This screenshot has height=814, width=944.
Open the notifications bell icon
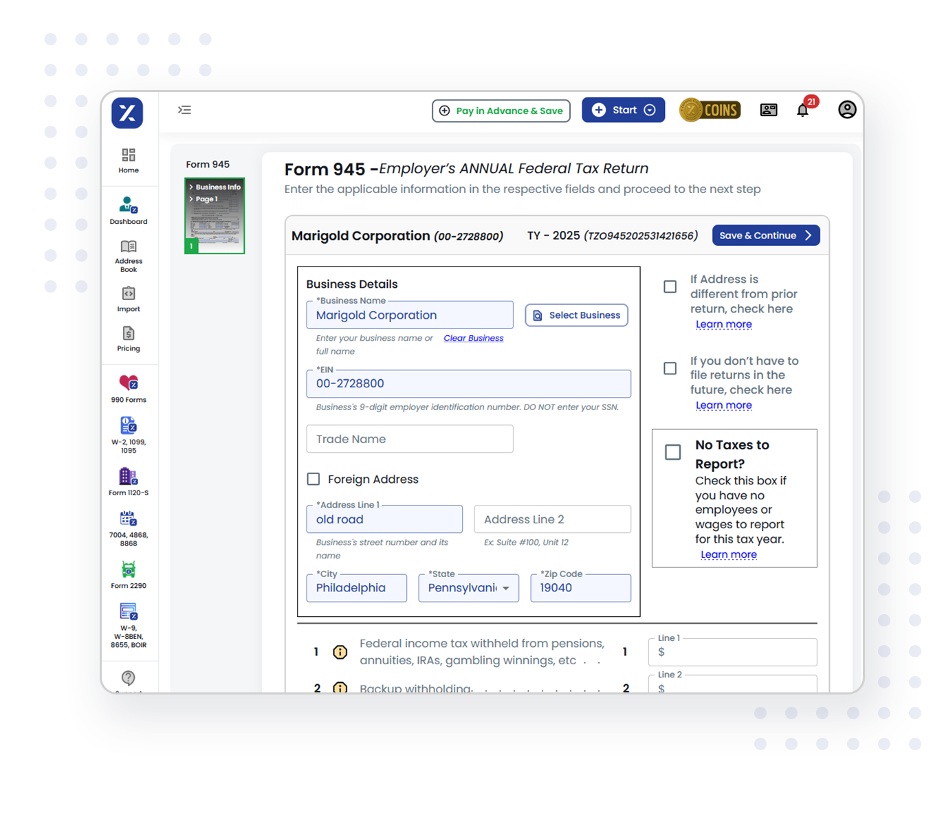[x=802, y=111]
